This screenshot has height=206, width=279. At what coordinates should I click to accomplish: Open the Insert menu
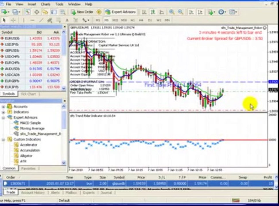(x=32, y=4)
